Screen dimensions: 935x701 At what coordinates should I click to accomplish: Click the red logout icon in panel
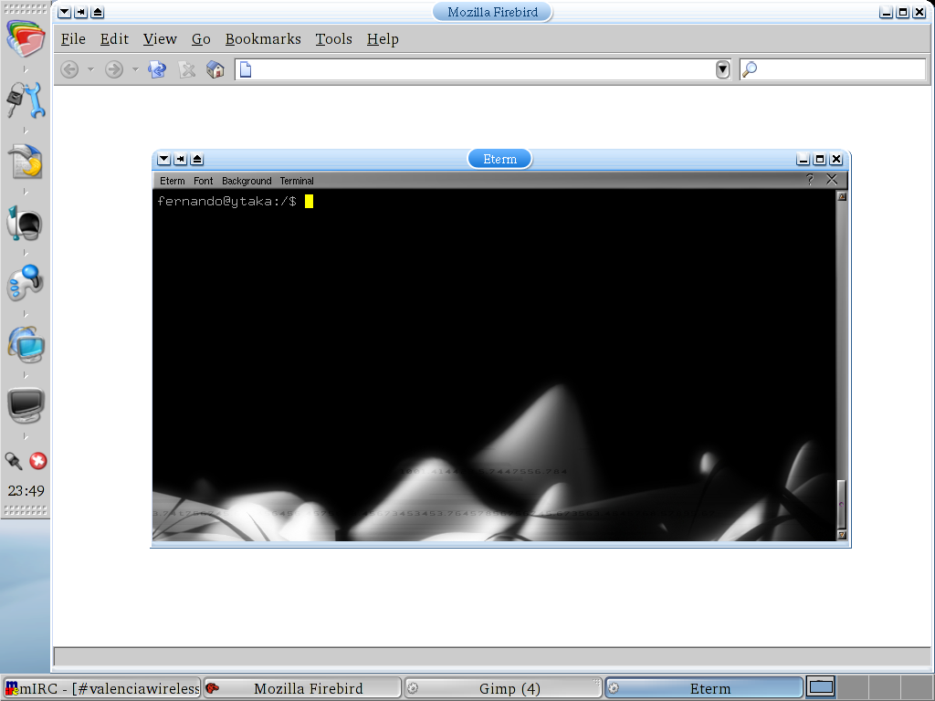(x=38, y=461)
